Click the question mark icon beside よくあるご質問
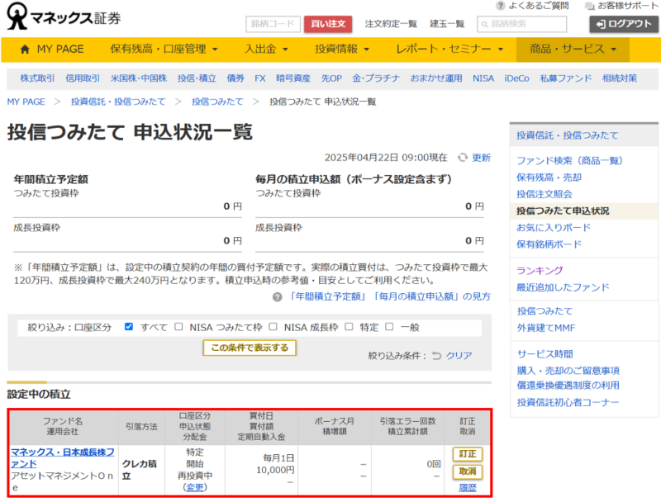The height and width of the screenshot is (502, 661). (500, 6)
